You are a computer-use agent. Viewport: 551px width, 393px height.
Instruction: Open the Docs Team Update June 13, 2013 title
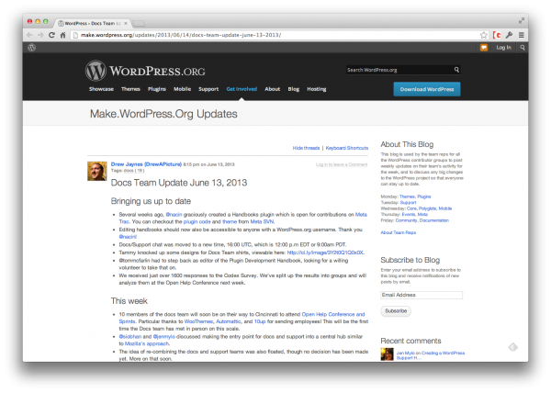[x=179, y=183]
